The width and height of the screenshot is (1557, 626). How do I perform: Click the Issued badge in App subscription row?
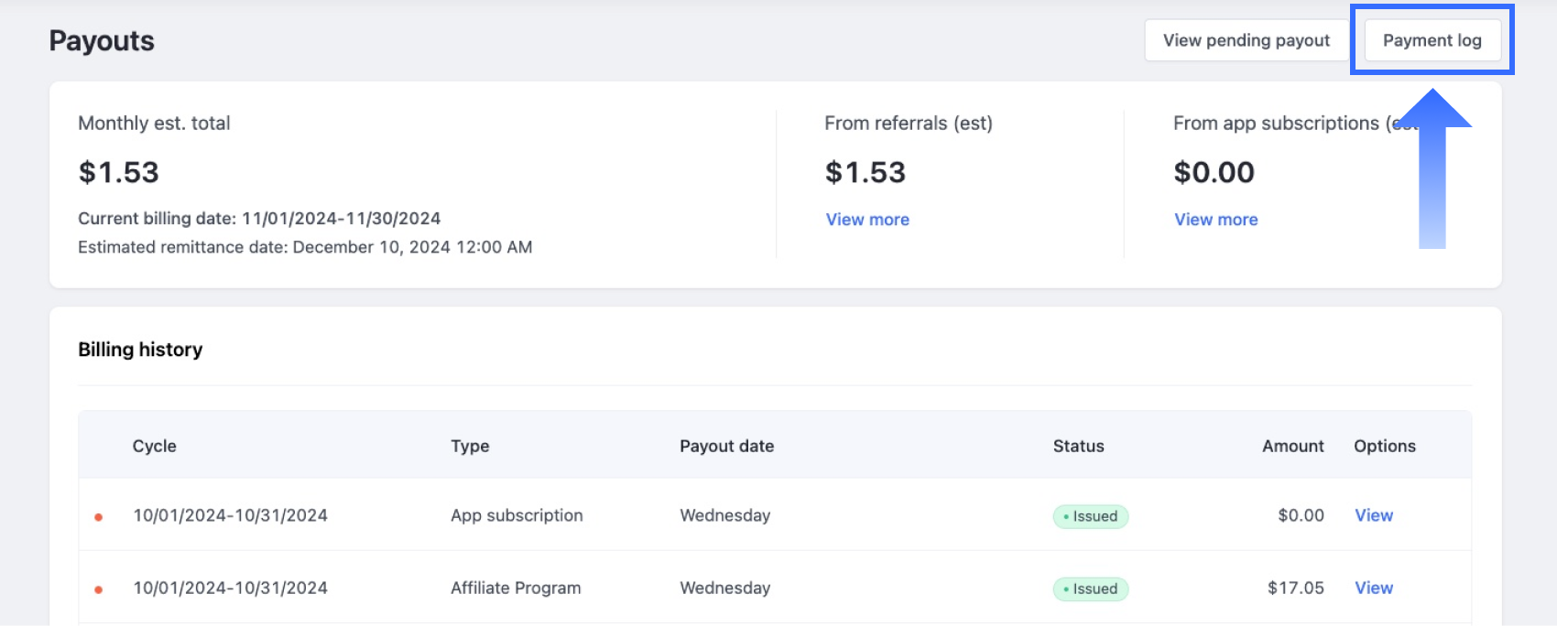(x=1090, y=516)
